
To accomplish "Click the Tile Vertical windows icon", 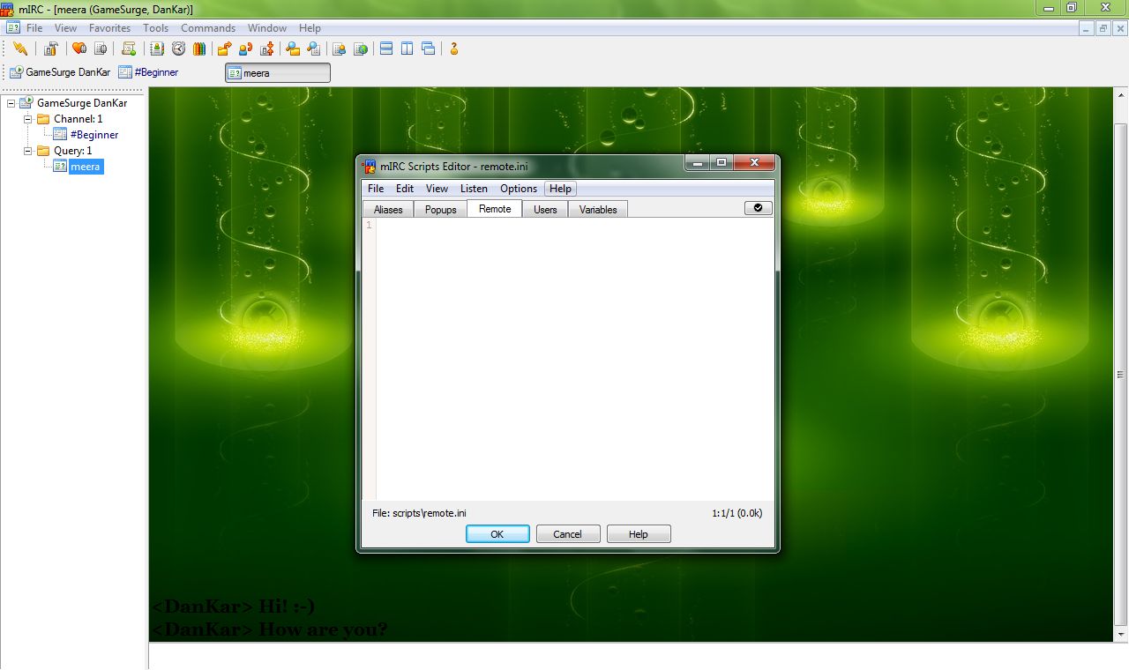I will click(x=407, y=48).
